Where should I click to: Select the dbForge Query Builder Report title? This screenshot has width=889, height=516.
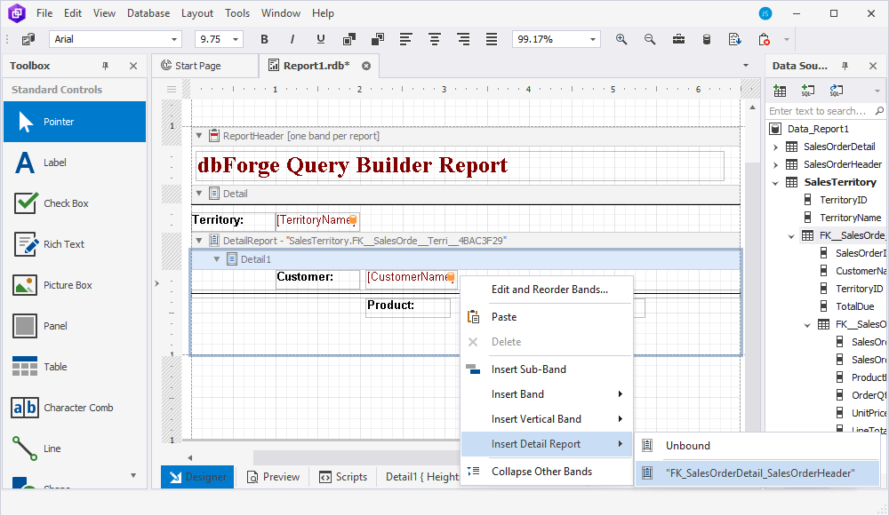click(460, 165)
